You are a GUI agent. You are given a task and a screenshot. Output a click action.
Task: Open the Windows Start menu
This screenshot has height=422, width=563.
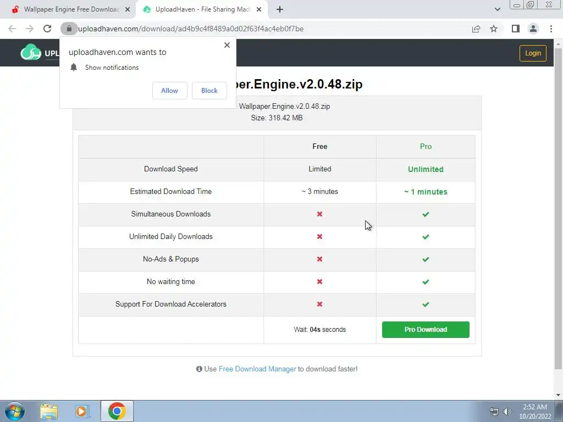coord(15,411)
